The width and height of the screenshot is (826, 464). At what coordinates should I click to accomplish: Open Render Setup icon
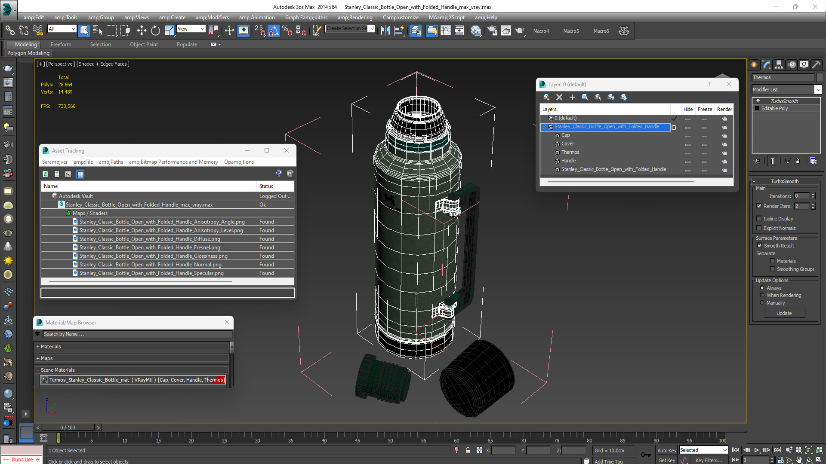click(492, 31)
